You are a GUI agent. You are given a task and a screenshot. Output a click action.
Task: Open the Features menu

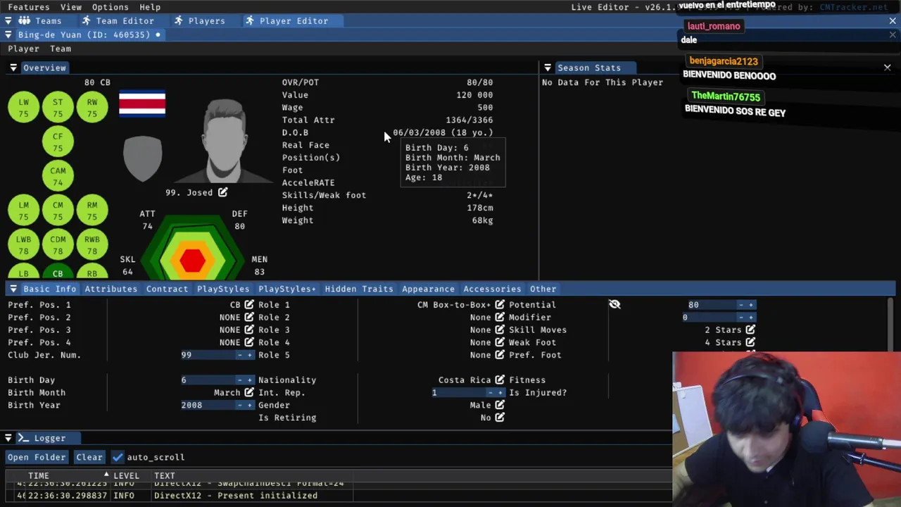[29, 7]
